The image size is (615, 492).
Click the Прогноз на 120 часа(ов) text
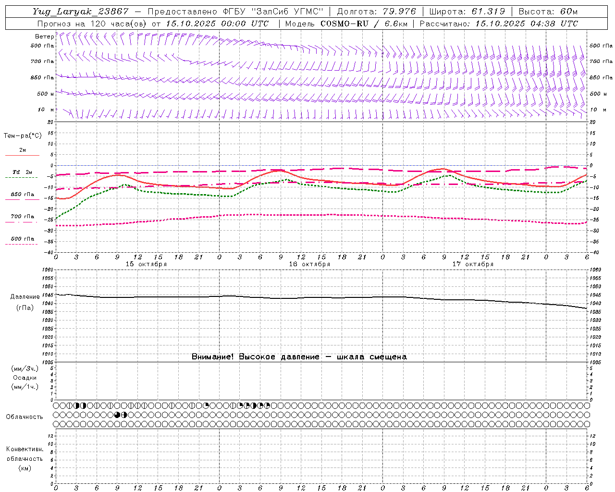[93, 24]
